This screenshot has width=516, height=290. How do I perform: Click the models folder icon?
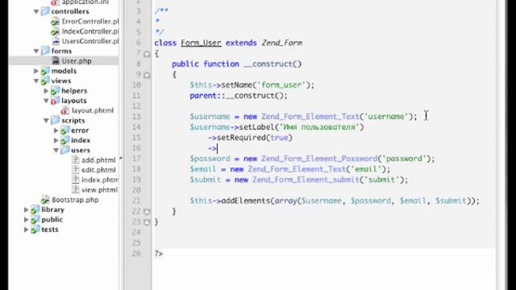[45, 71]
